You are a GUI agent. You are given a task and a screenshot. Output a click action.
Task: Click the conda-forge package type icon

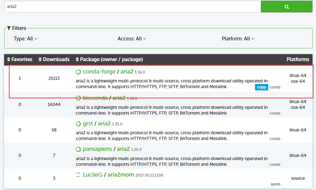[78, 72]
